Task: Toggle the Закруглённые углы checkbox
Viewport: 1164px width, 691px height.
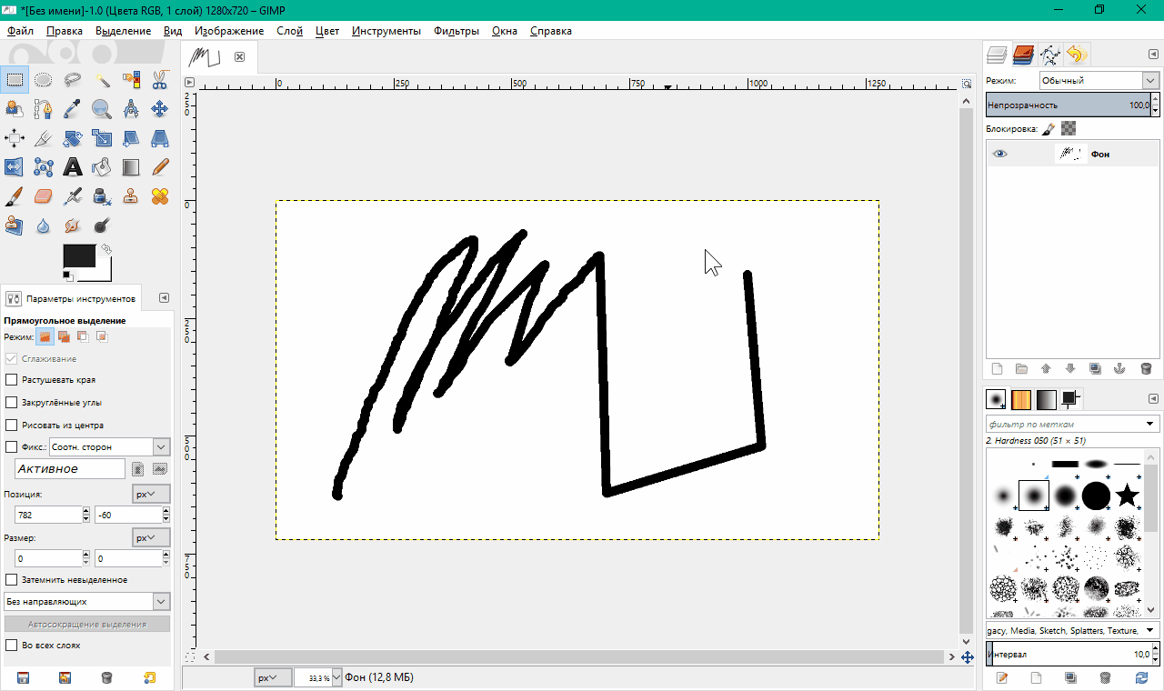Action: [x=12, y=403]
